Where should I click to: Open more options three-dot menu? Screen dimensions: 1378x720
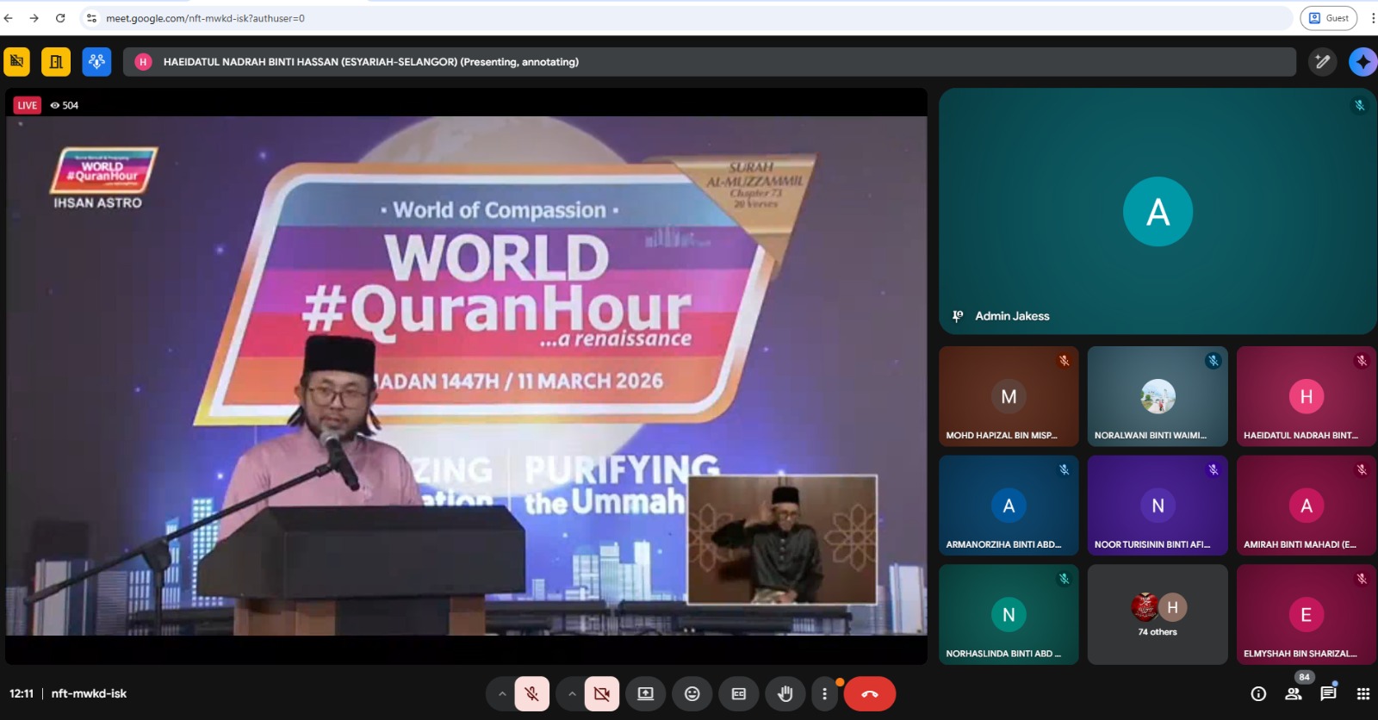pos(824,694)
